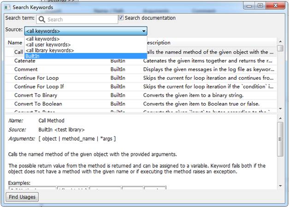The height and width of the screenshot is (207, 289).
Task: Open the Source combo box arrow
Action: pos(144,31)
